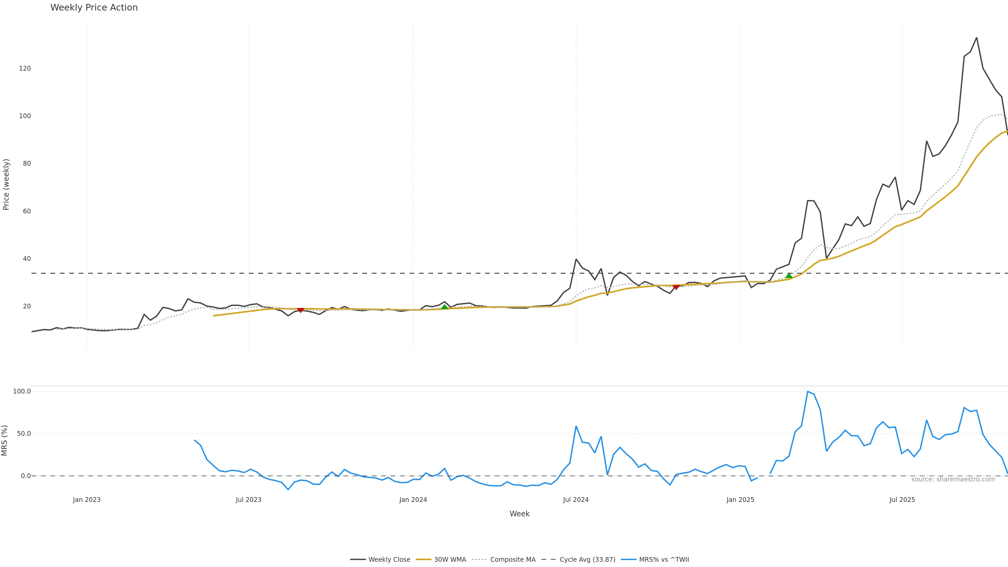
Task: Click the red down-triangle marker near August 2023
Action: [301, 310]
